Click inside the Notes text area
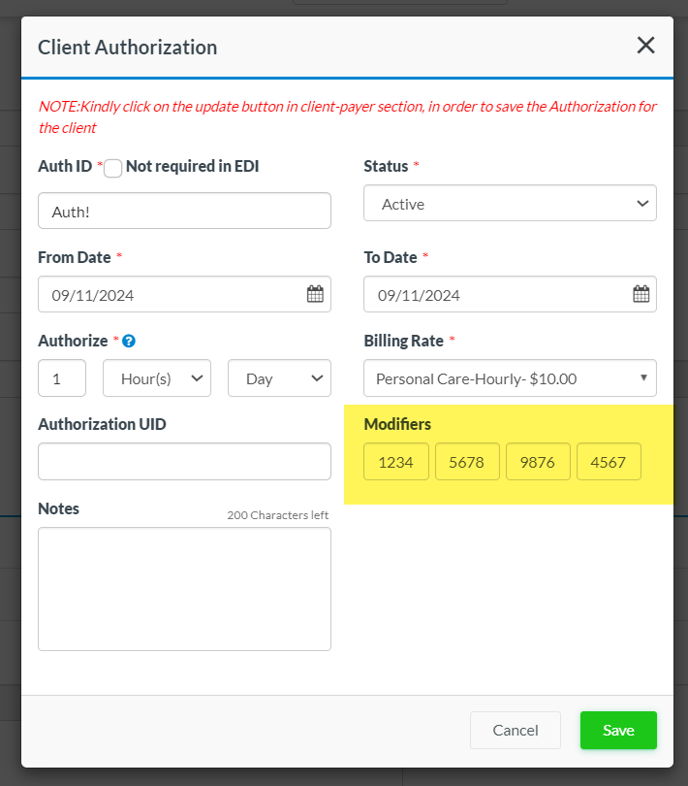The image size is (688, 786). coord(184,588)
